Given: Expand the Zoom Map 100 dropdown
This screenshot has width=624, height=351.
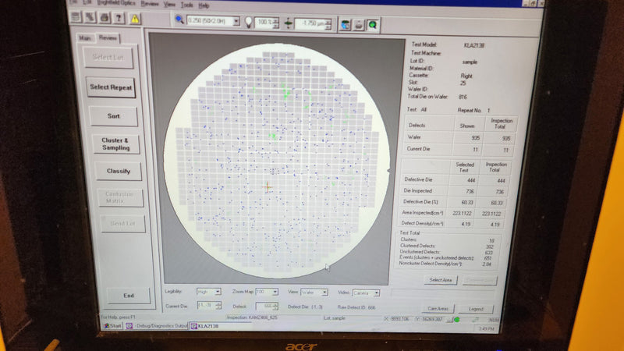Looking at the screenshot, I should coord(275,292).
